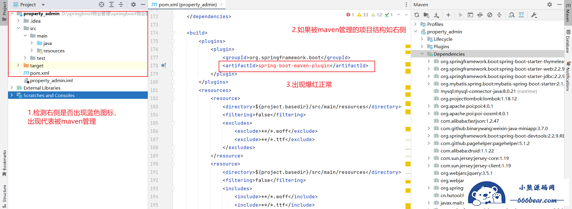Expand all in Project panel

(x=111, y=4)
